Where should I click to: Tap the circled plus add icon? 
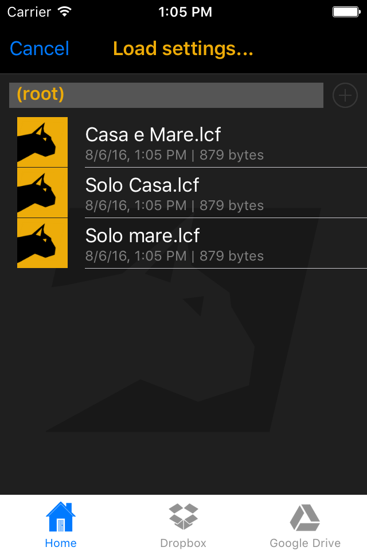[x=345, y=95]
